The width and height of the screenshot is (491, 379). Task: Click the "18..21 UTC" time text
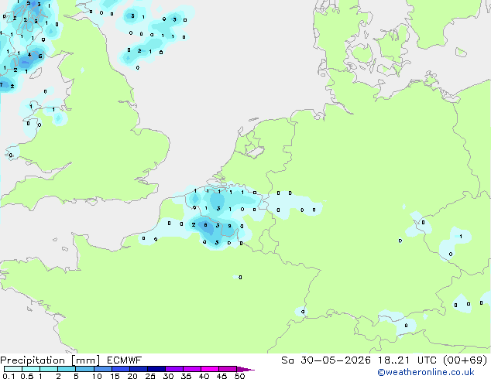407,360
